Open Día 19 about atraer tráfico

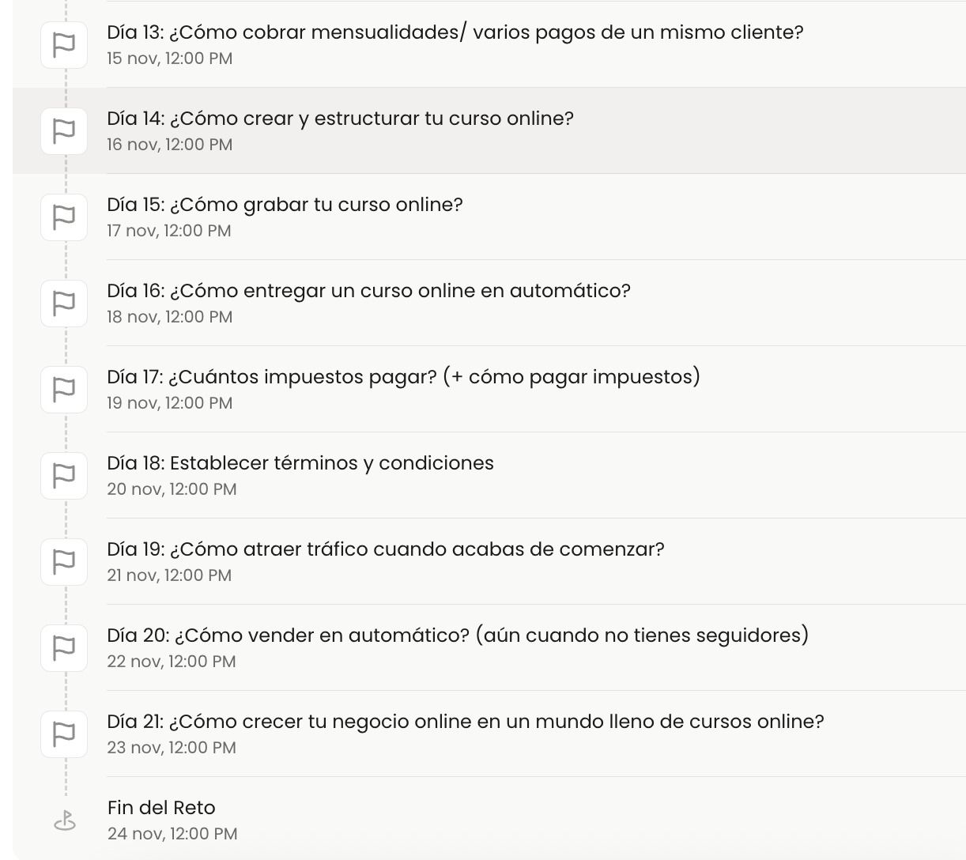point(386,549)
